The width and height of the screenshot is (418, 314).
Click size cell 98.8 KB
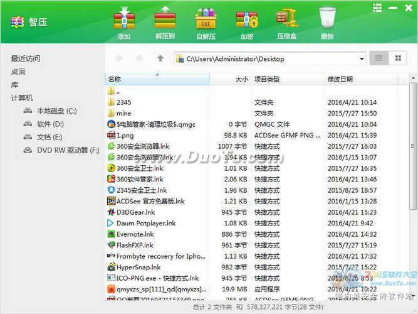pos(236,135)
